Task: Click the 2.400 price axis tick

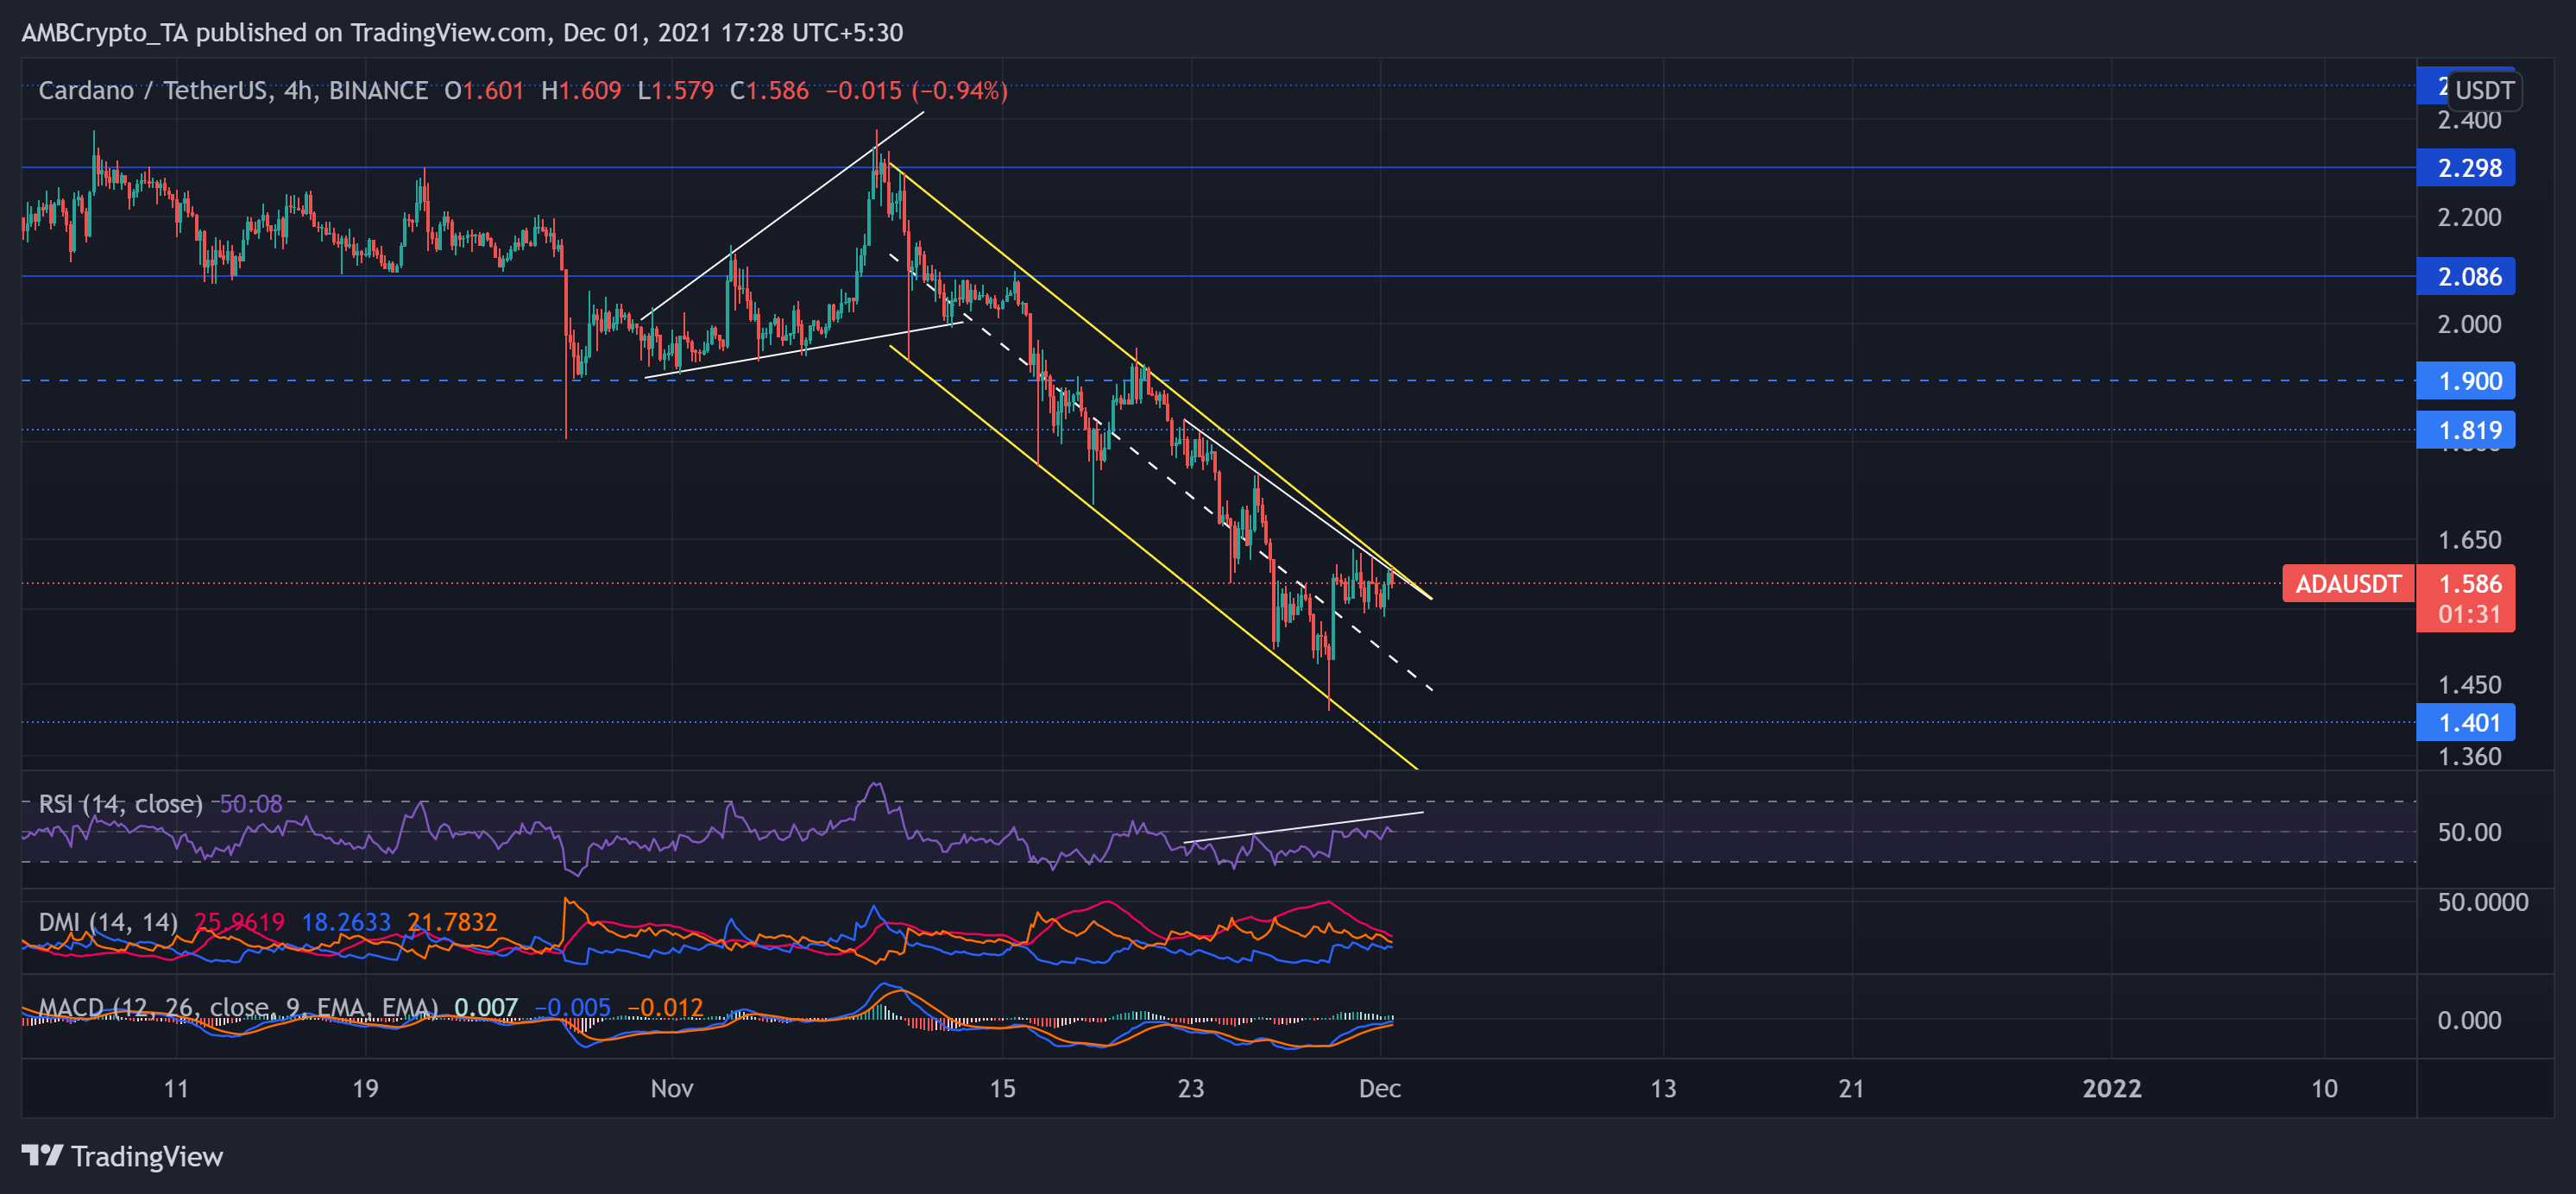Action: point(2469,121)
